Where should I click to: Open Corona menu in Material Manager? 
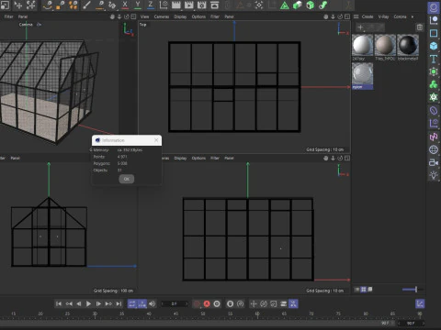tap(400, 16)
